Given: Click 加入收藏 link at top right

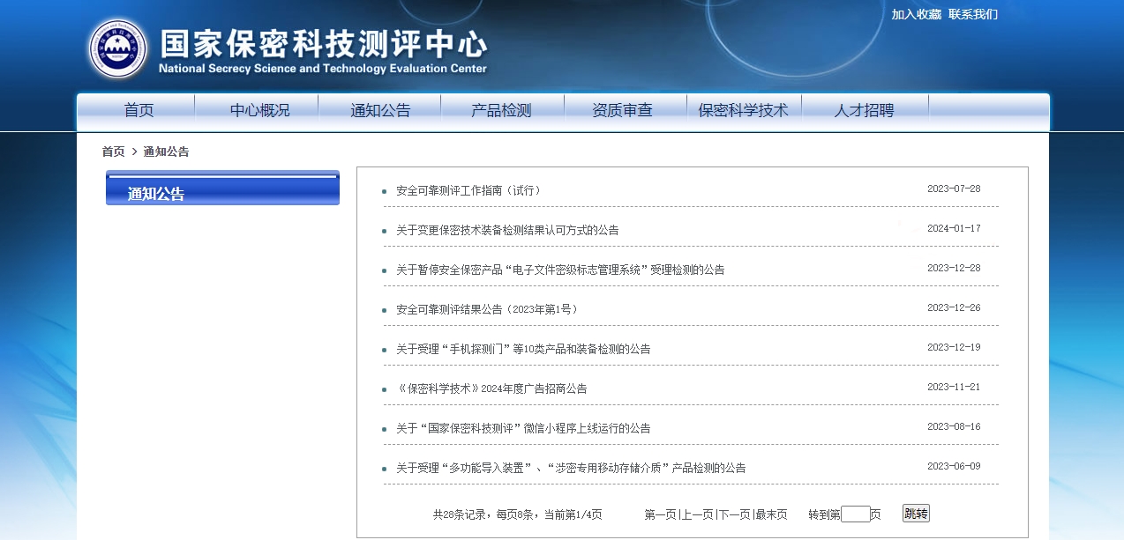Looking at the screenshot, I should click(916, 14).
